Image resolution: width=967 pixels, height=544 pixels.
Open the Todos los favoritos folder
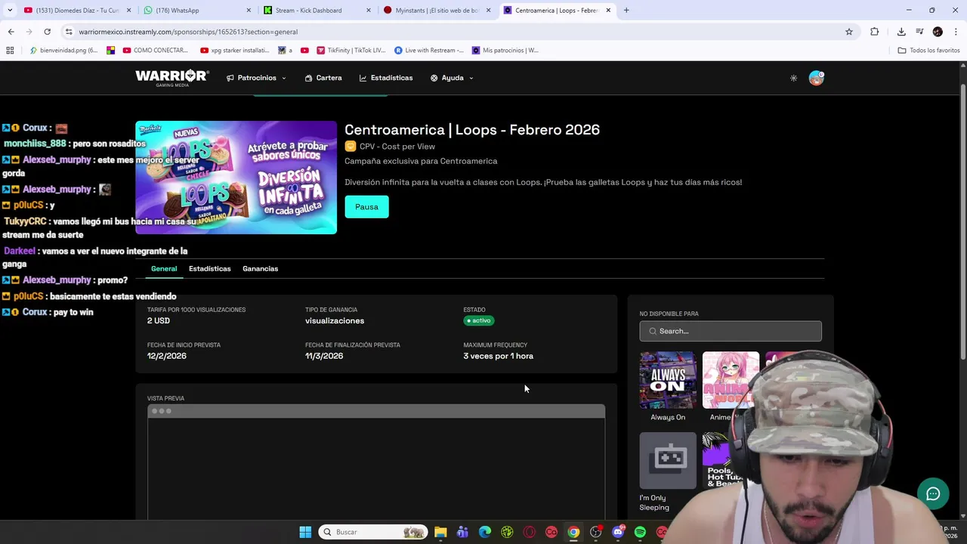point(929,51)
